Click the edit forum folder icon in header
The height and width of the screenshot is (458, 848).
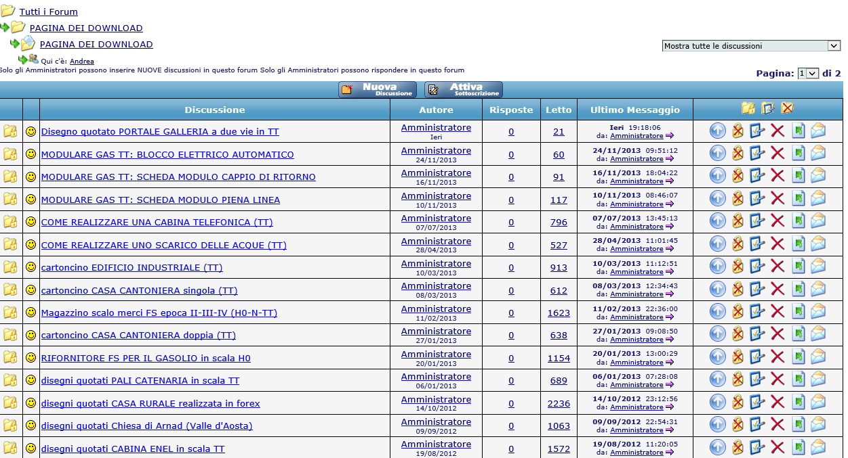point(768,108)
